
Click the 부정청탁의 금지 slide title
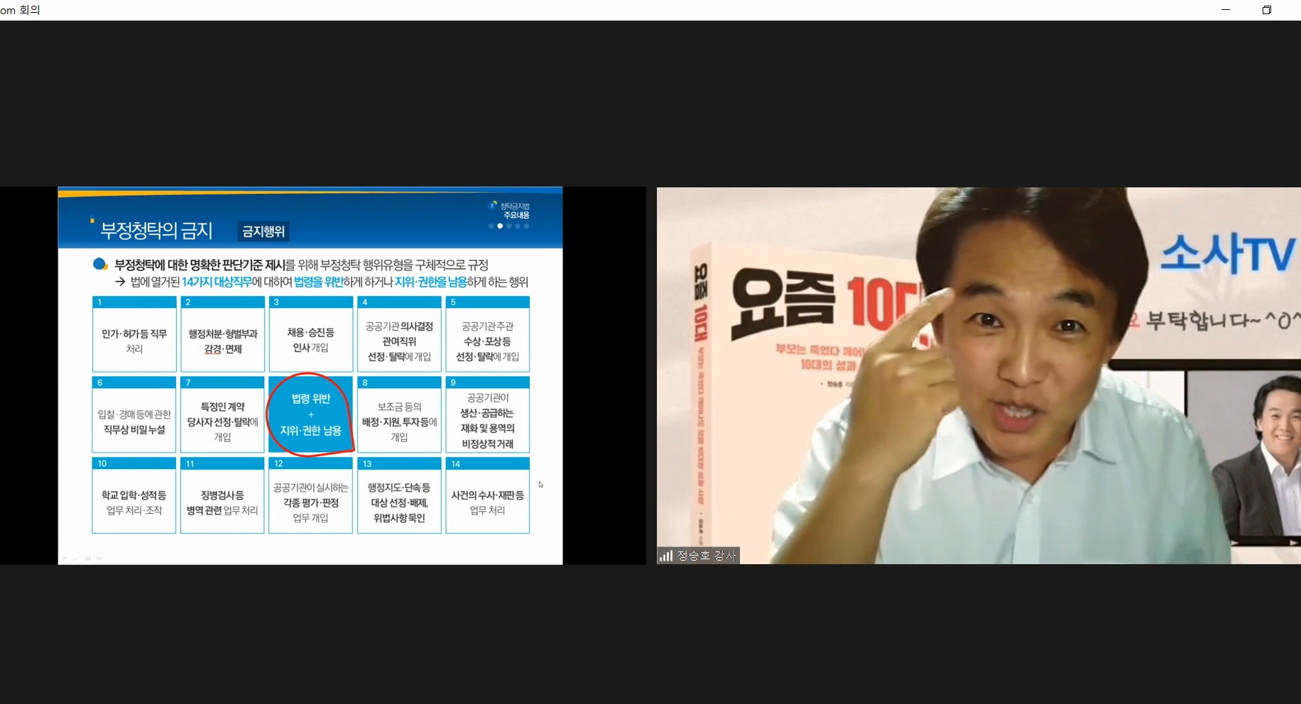[156, 230]
